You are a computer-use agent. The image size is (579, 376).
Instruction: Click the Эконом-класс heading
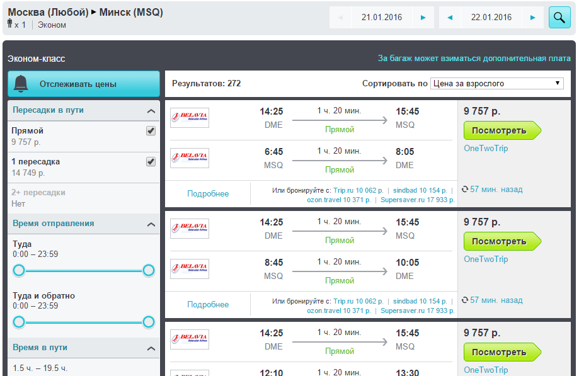coord(36,59)
